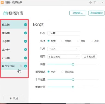Delete 自定义视频 with the trash icon
Screen dimensions: 105x104
21,66
